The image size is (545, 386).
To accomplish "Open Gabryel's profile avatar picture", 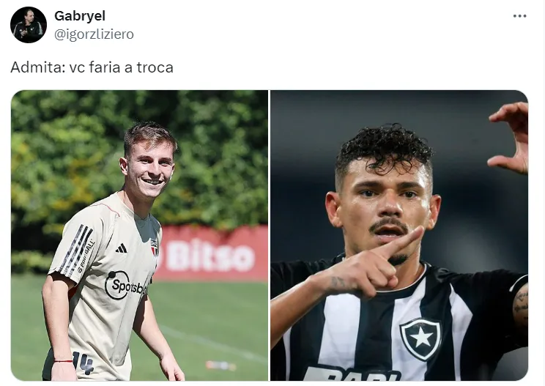I will click(x=29, y=25).
